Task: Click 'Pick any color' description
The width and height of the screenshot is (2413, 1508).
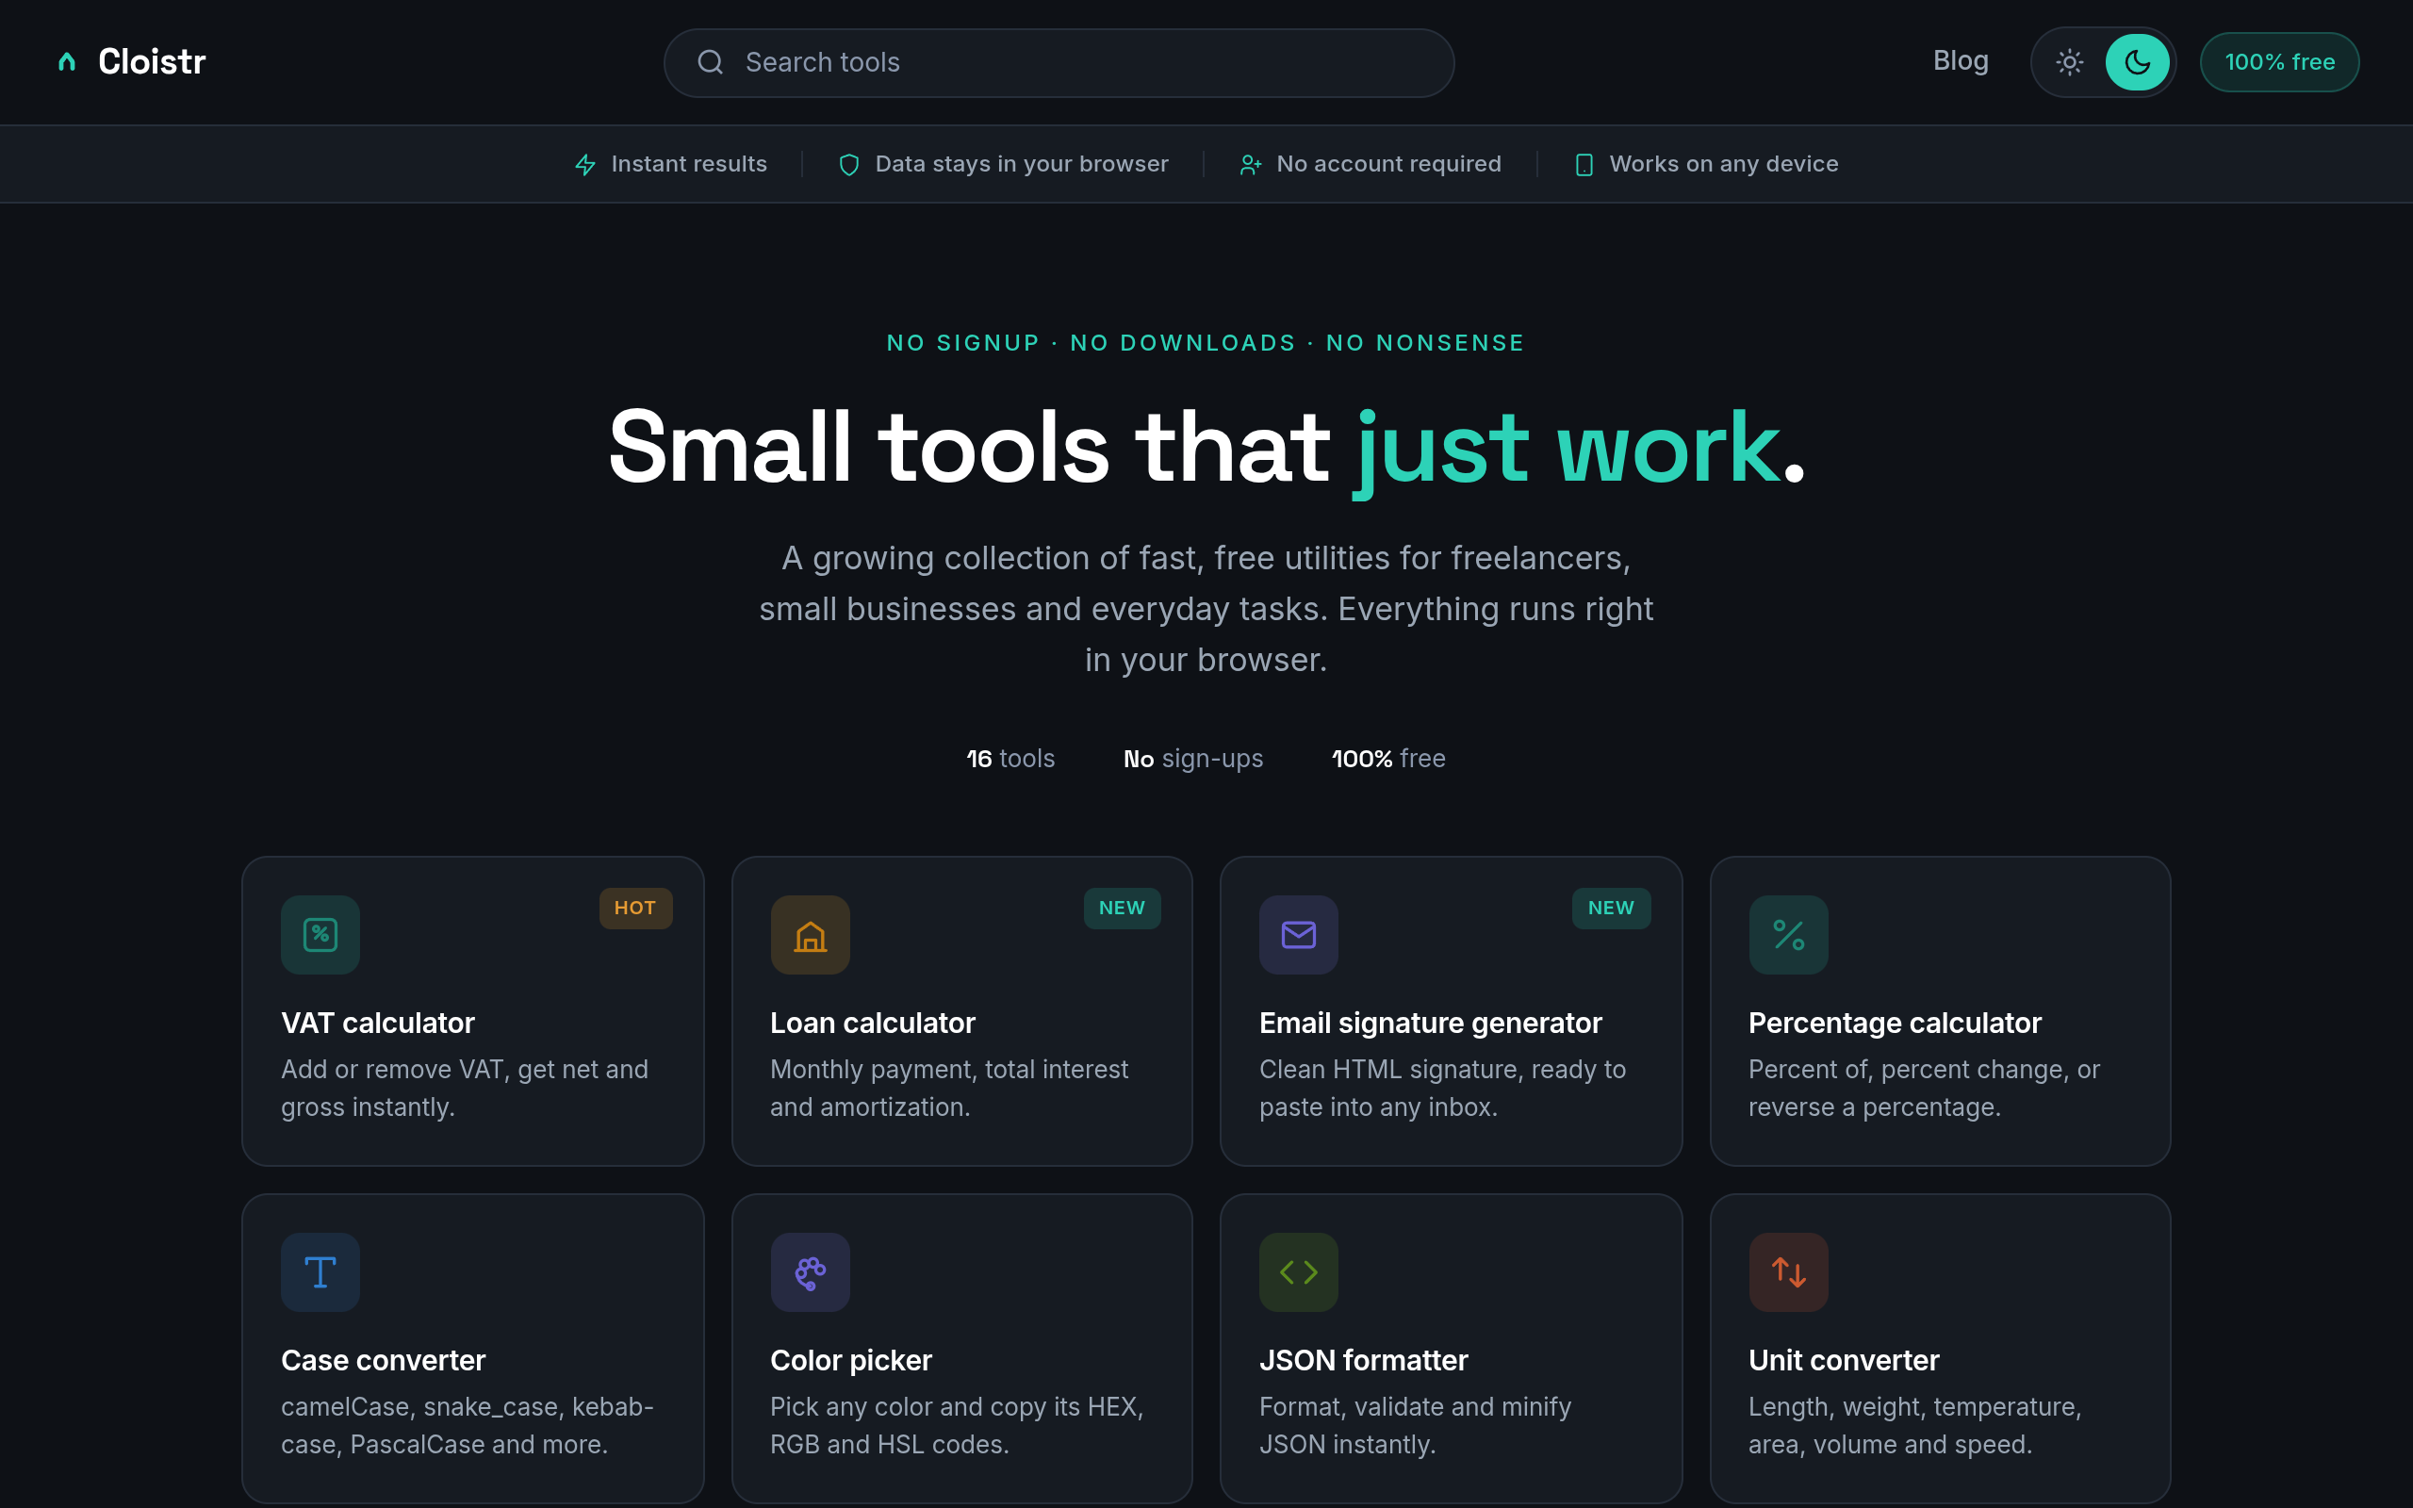Action: click(x=956, y=1425)
